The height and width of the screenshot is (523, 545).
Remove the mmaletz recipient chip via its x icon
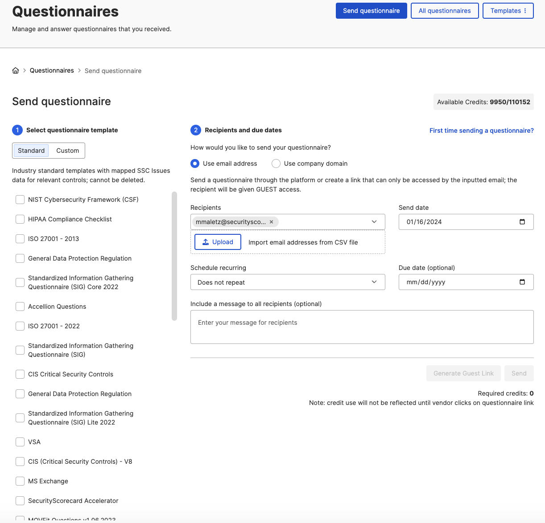(x=271, y=221)
